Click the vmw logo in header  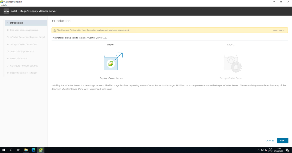[6, 11]
